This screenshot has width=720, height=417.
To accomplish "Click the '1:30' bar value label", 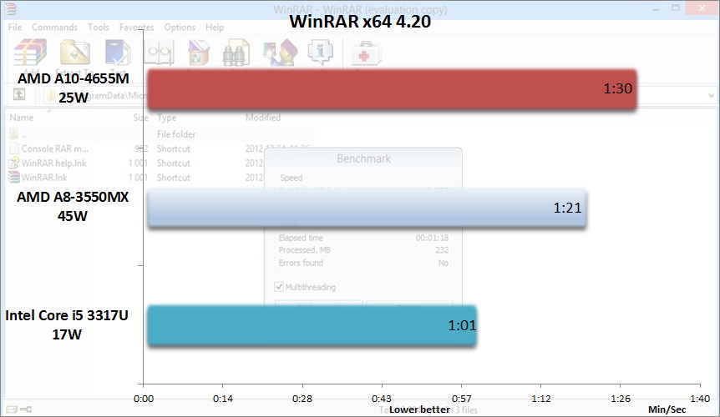I will pos(617,88).
